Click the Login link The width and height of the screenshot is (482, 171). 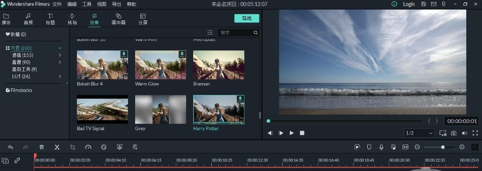(x=409, y=4)
